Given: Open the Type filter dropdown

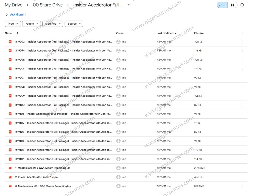Looking at the screenshot, I should point(13,24).
